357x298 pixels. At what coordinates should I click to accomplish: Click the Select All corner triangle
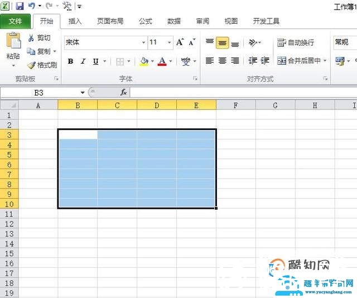click(9, 105)
